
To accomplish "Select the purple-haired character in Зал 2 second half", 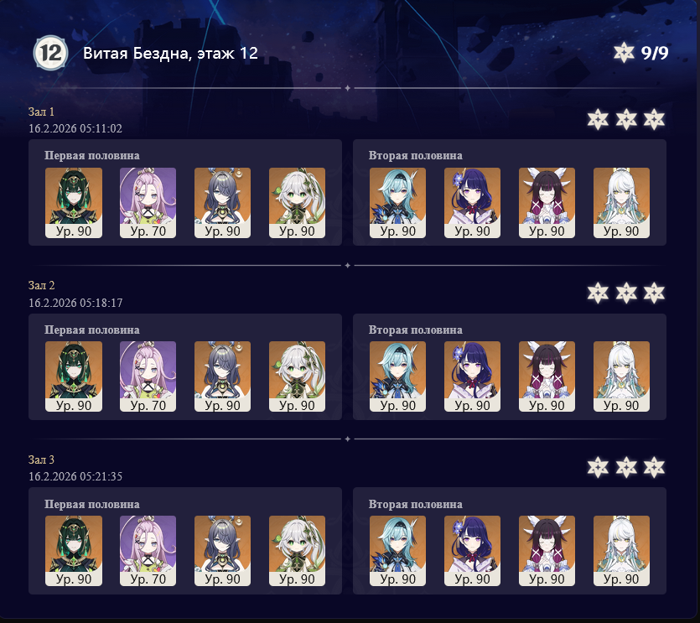I will tap(472, 376).
